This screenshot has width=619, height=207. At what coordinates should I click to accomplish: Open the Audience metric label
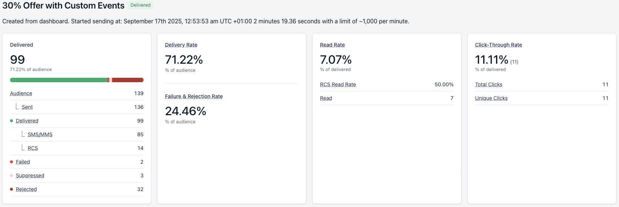click(21, 93)
